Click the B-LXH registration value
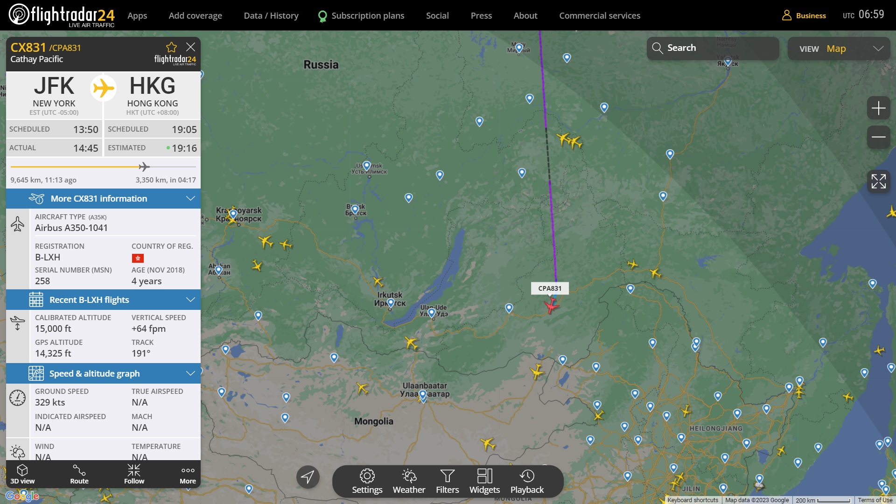This screenshot has height=504, width=896. (48, 257)
